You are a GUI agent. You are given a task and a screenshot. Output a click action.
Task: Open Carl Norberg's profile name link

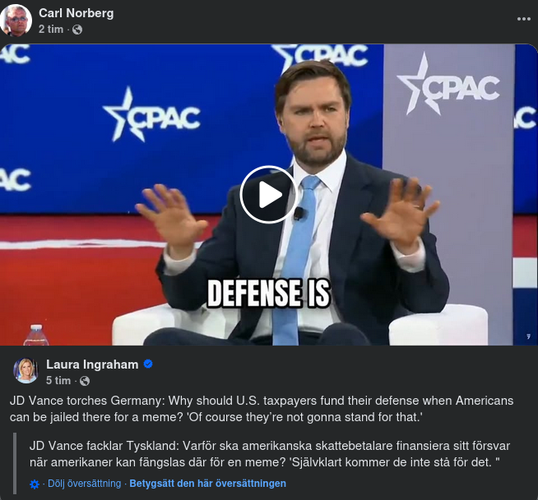77,13
